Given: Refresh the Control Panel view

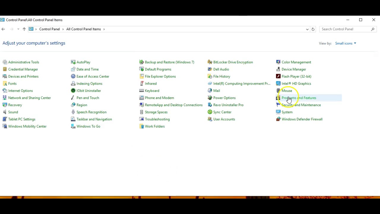Looking at the screenshot, I should pos(313,29).
